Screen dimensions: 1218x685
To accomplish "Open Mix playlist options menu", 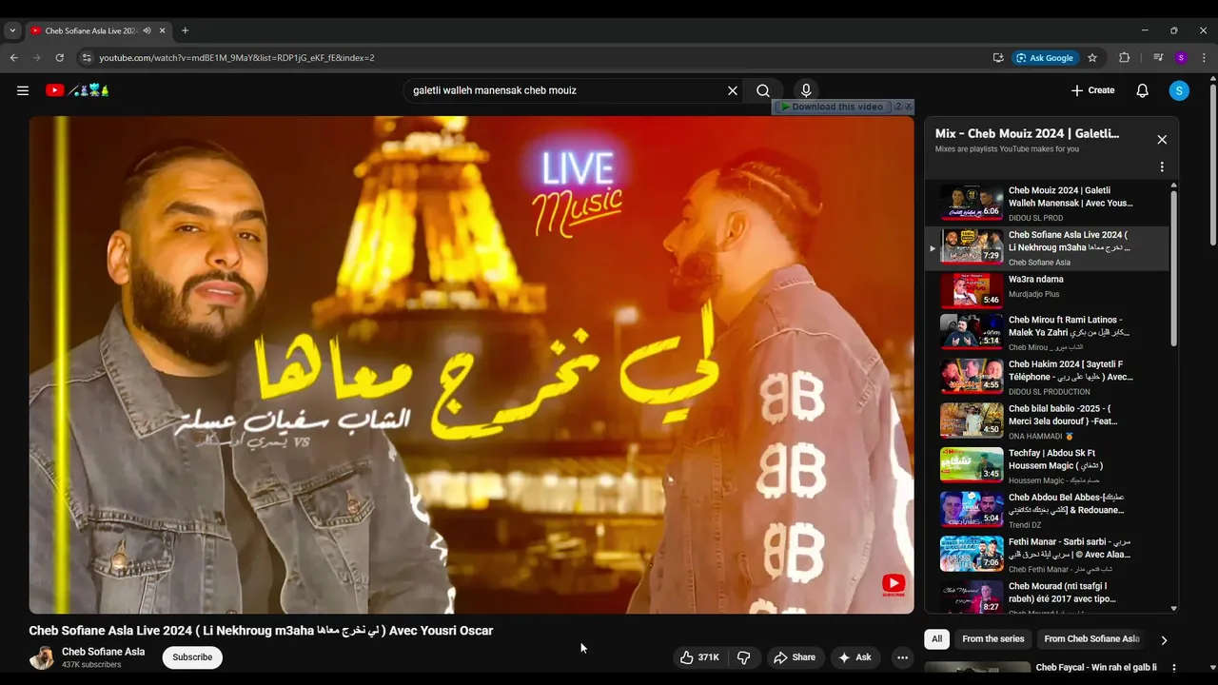I will coord(1162,166).
